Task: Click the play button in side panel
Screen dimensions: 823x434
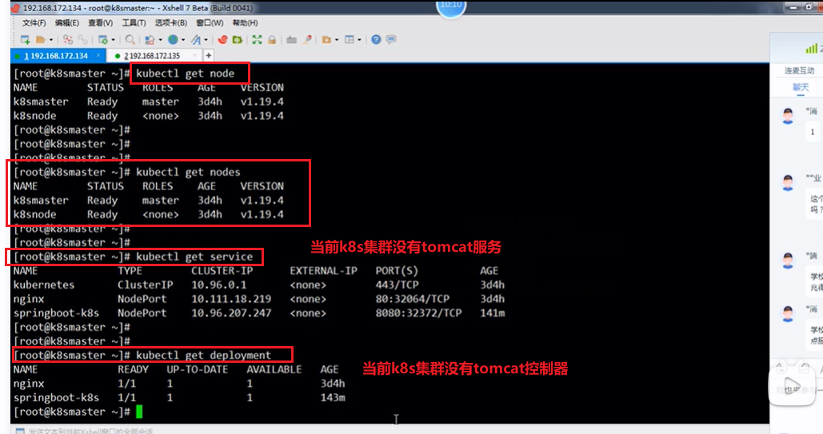Action: coord(792,386)
